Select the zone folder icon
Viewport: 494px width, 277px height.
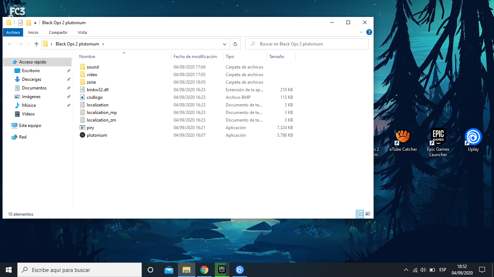click(x=82, y=82)
